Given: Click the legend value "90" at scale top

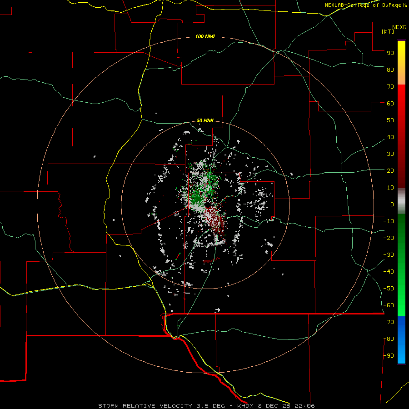Looking at the screenshot, I should point(390,53).
